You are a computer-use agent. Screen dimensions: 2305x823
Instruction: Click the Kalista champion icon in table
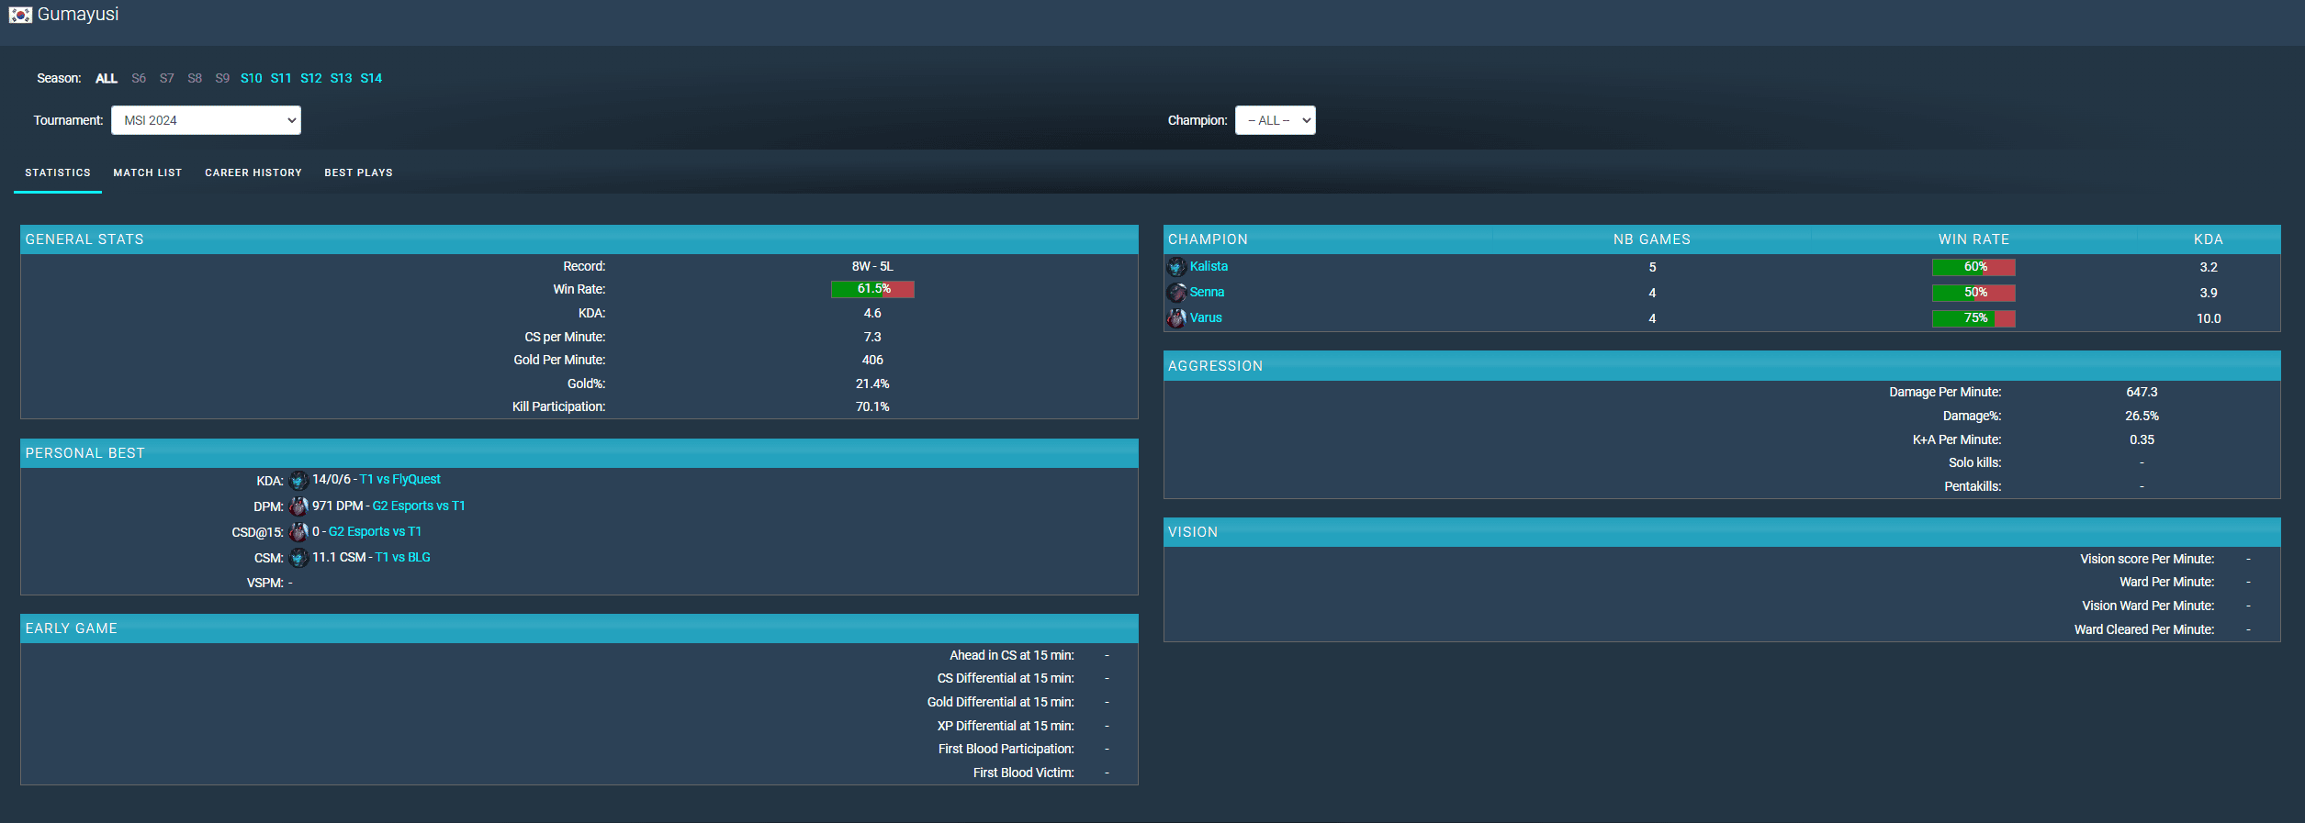(x=1176, y=267)
